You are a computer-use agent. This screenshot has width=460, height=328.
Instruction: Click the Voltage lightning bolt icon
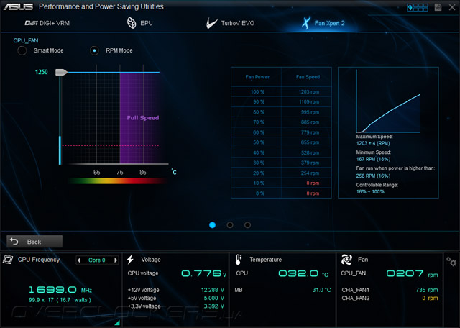[x=130, y=259]
